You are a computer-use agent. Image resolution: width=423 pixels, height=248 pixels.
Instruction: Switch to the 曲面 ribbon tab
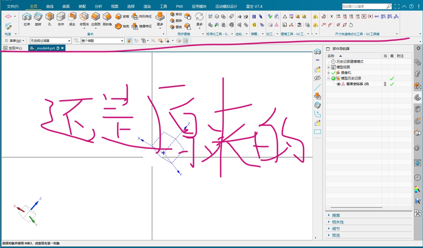tap(66, 6)
